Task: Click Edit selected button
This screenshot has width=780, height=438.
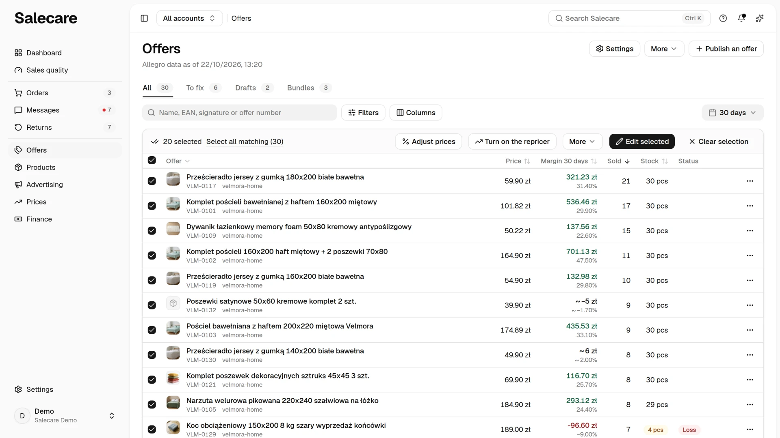Action: 642,142
